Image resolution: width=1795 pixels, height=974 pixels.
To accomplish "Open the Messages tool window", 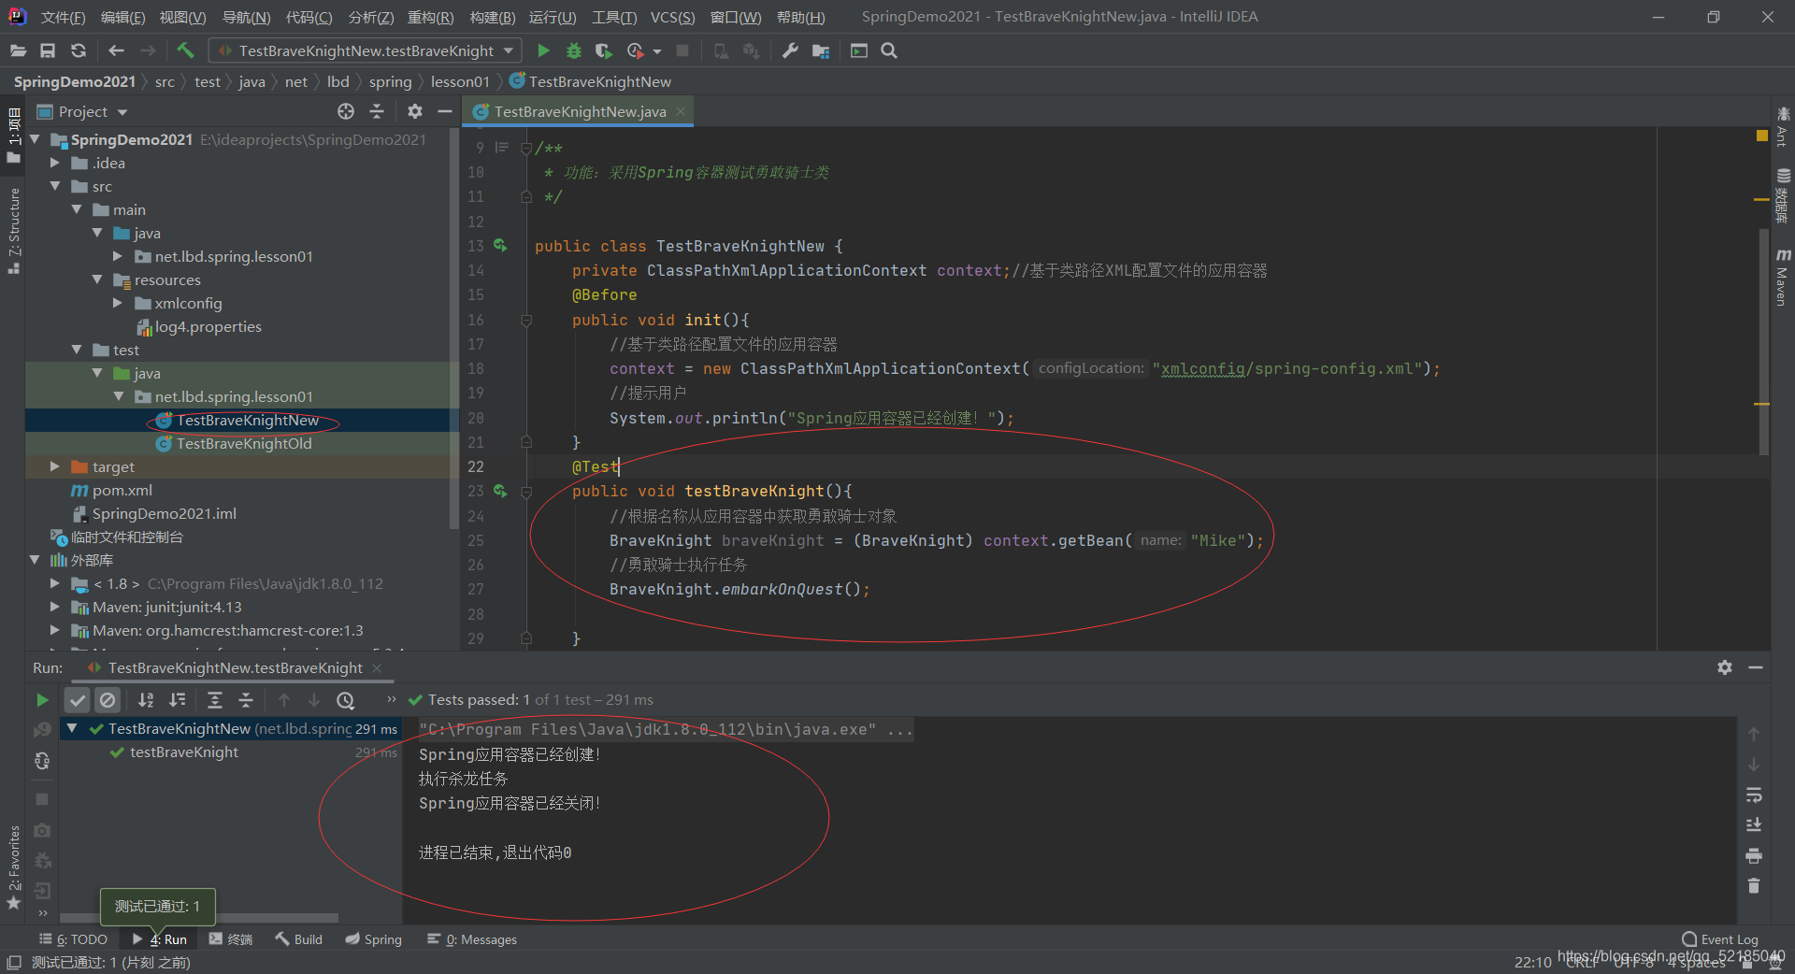I will tap(471, 939).
